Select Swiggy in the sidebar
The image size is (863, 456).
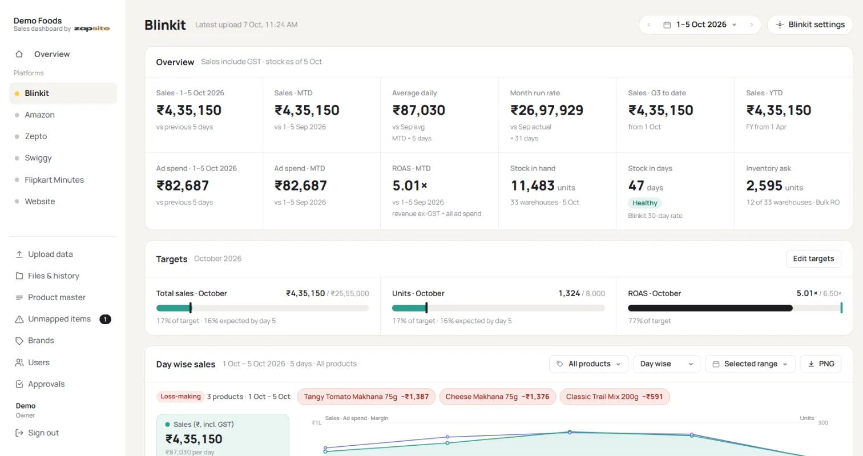point(63,159)
